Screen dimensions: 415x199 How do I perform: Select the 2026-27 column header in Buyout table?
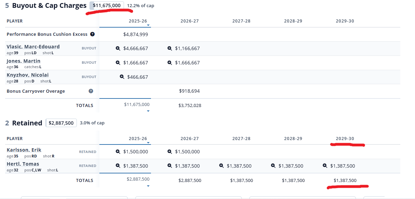pos(190,21)
